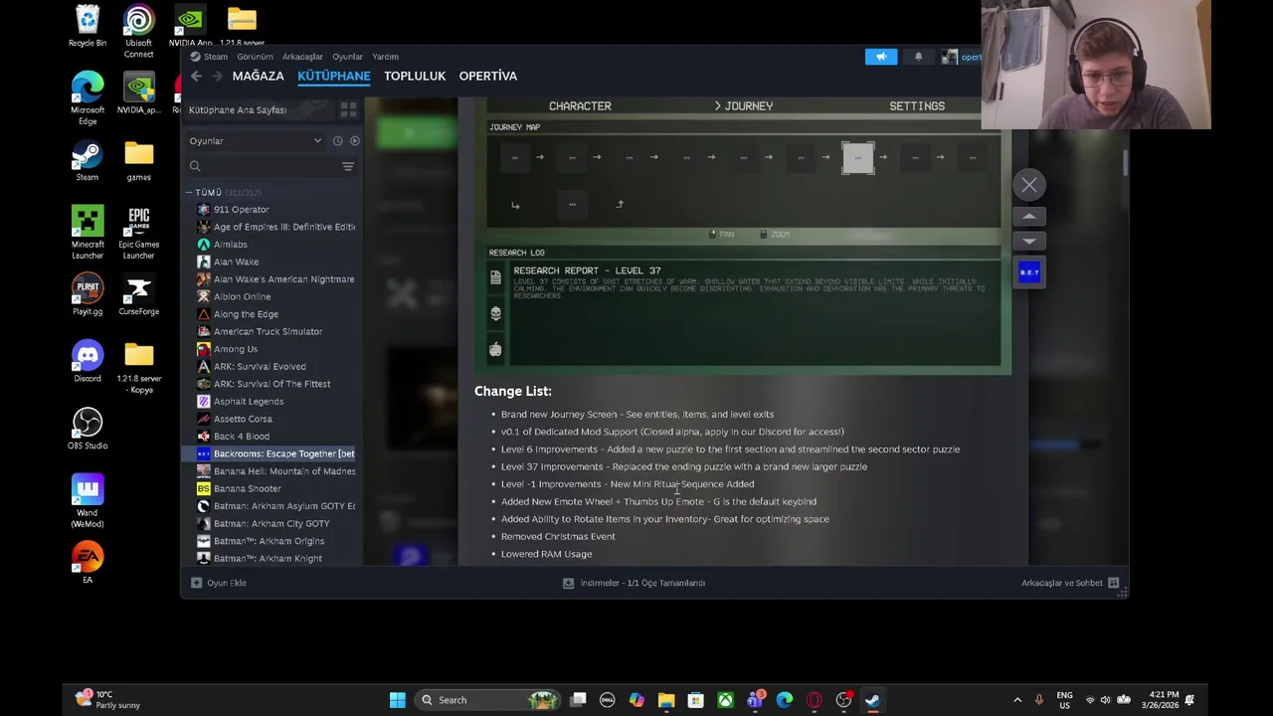Open OBS Studio desktop shortcut
Viewport: 1273px width, 716px height.
click(x=88, y=428)
